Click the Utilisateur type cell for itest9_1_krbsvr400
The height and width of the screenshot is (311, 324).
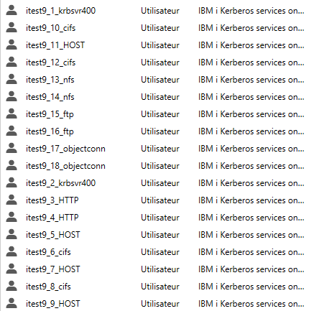(160, 11)
